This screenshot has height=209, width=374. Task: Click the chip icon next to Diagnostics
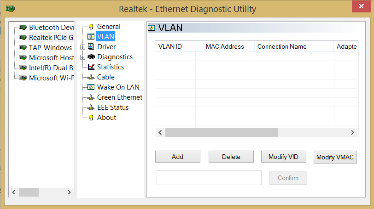click(x=91, y=57)
